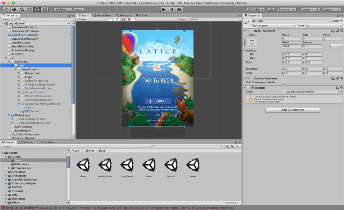Open Rect Transform gear settings menu
Image resolution: width=344 pixels, height=210 pixels.
point(342,31)
